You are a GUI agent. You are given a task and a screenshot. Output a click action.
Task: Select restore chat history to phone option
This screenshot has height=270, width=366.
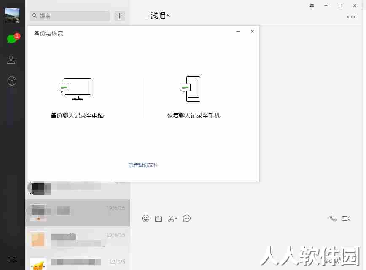point(194,98)
